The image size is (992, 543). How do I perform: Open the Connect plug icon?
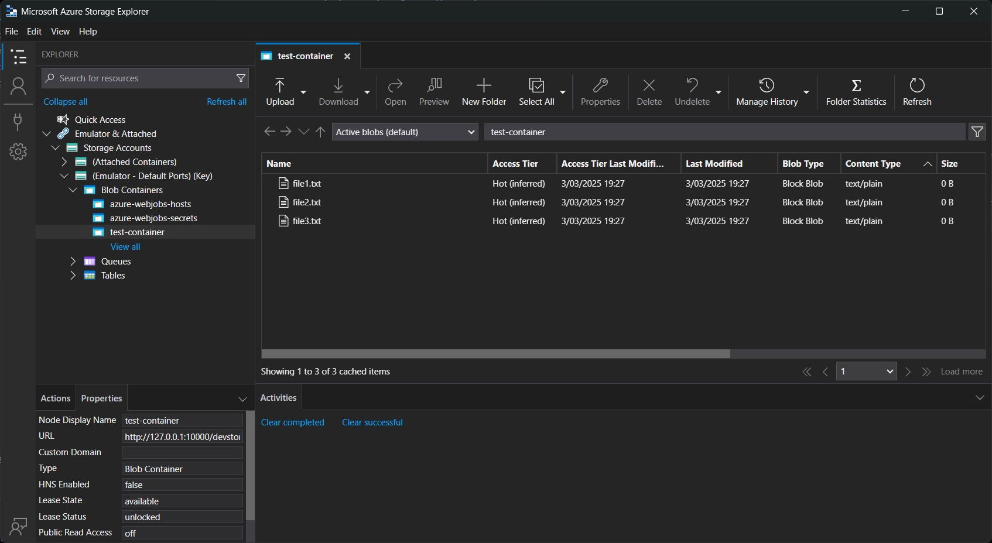tap(18, 122)
